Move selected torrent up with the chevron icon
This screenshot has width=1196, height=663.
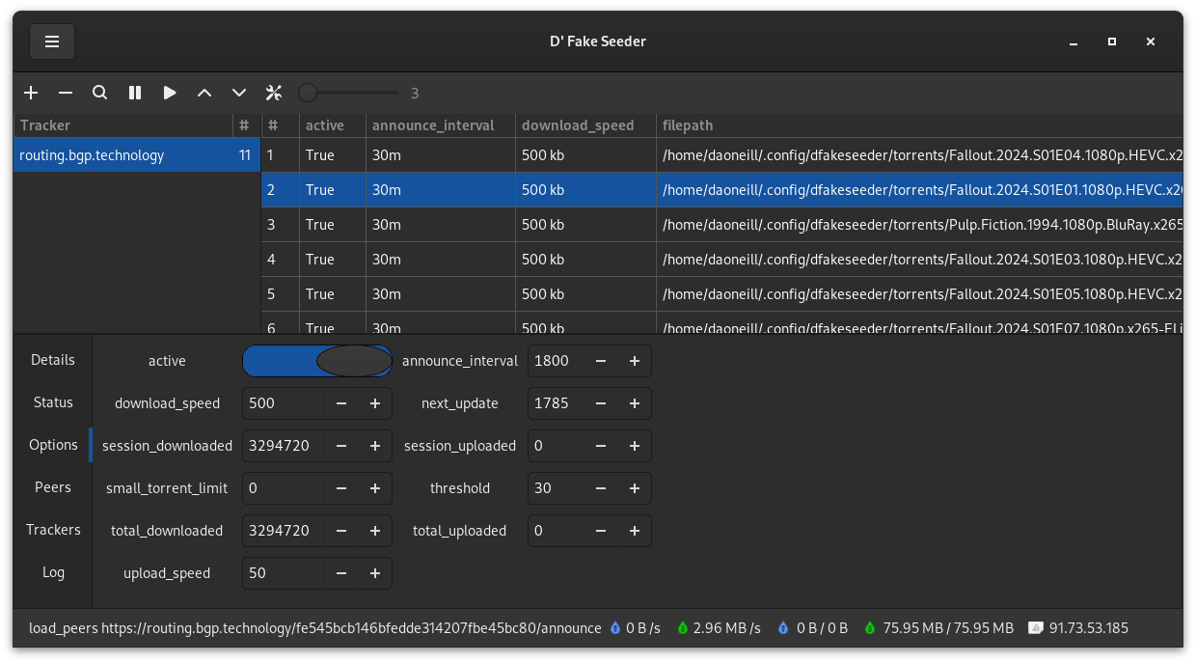[x=204, y=93]
